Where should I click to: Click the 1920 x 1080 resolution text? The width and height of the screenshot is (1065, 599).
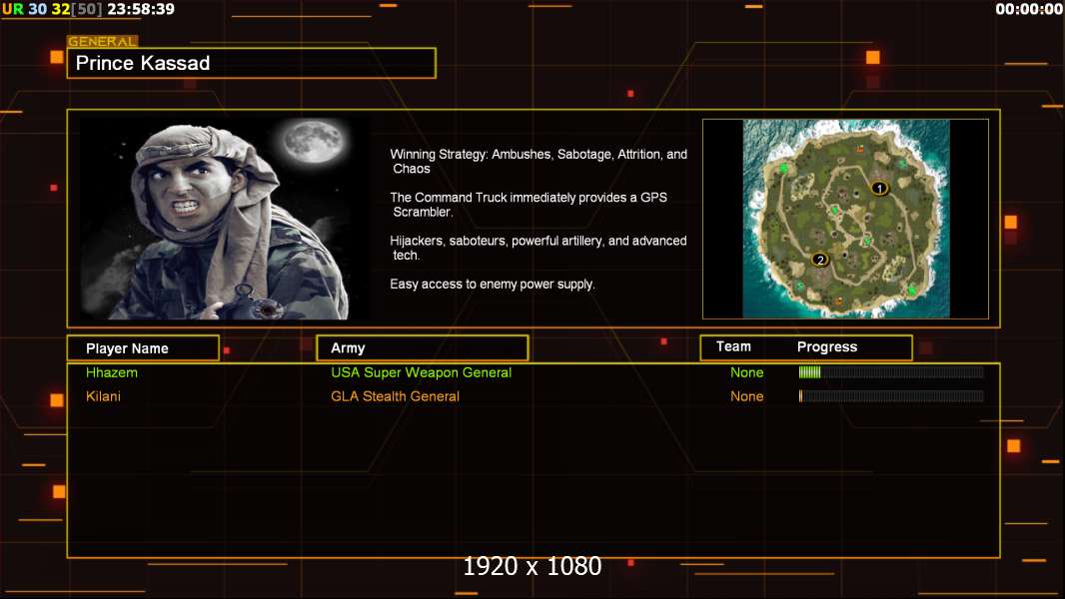532,566
